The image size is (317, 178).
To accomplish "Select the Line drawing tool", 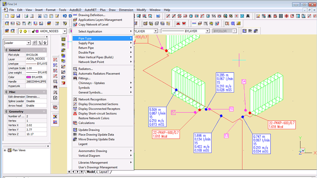I will [x=168, y=16].
